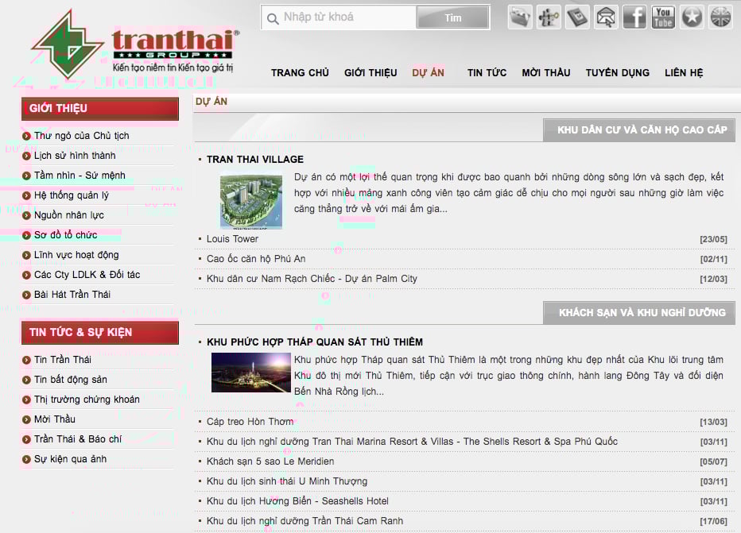Open Lịch sử hình thành sidebar link
This screenshot has height=533, width=741.
coord(75,156)
